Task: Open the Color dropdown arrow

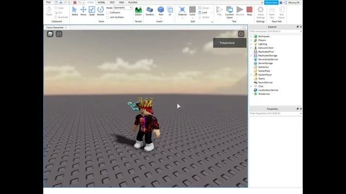Action: click(x=192, y=18)
